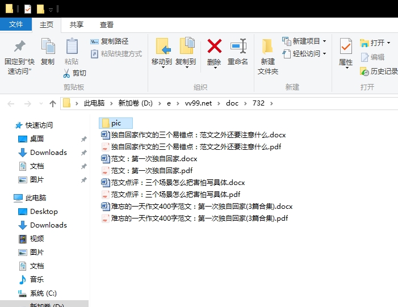Open pinned 桌面 under Quick access

[x=31, y=139]
